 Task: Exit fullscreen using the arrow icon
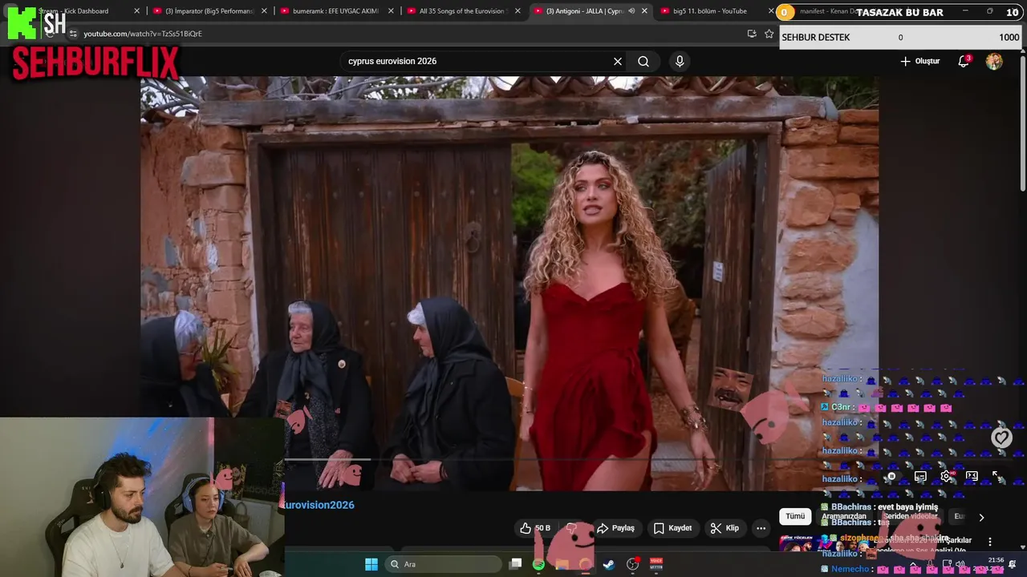click(x=997, y=476)
